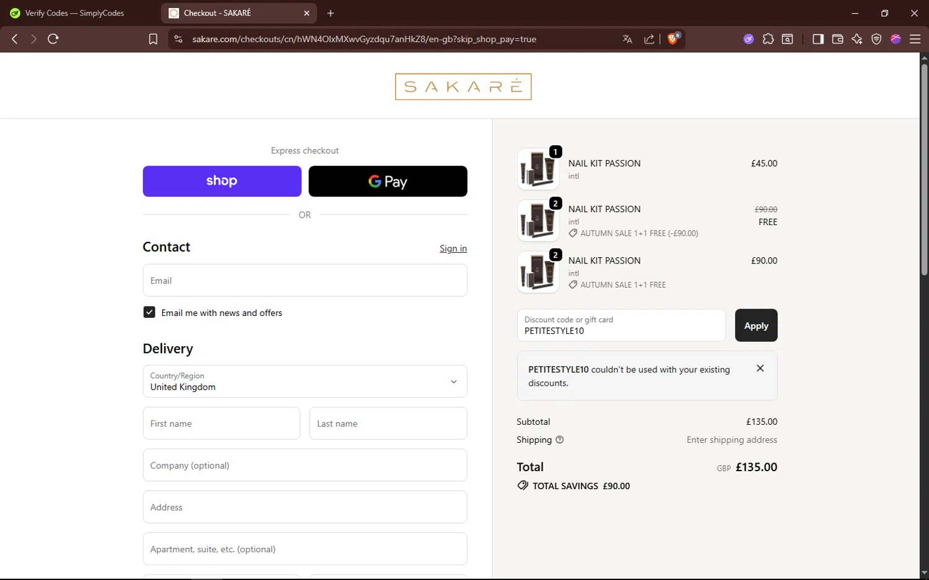
Task: Click the page vertical scrollbar thumb
Action: coord(924,168)
